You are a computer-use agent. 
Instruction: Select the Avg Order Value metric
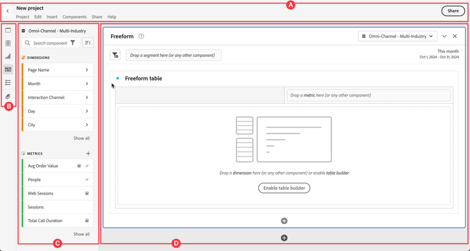point(58,166)
